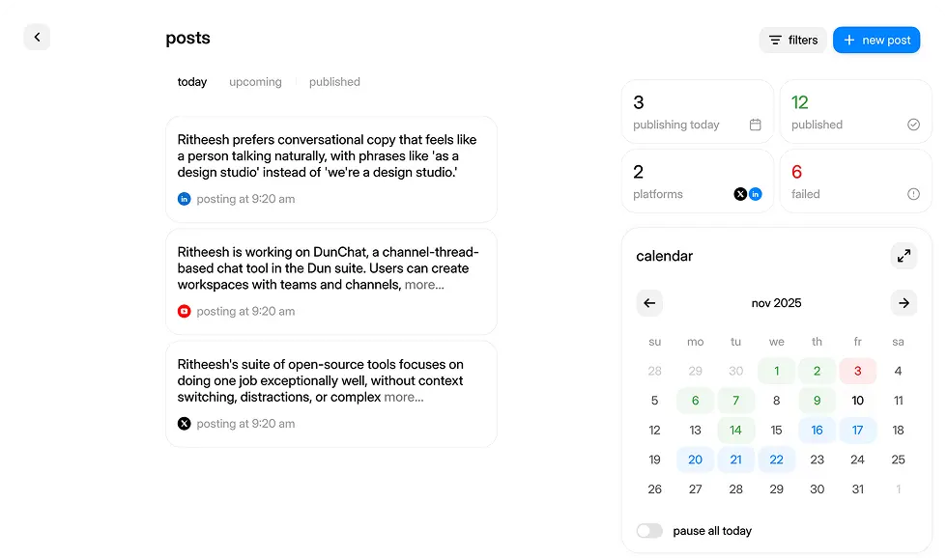The width and height of the screenshot is (947, 558).
Task: Click the alert icon on the failed card
Action: [913, 193]
